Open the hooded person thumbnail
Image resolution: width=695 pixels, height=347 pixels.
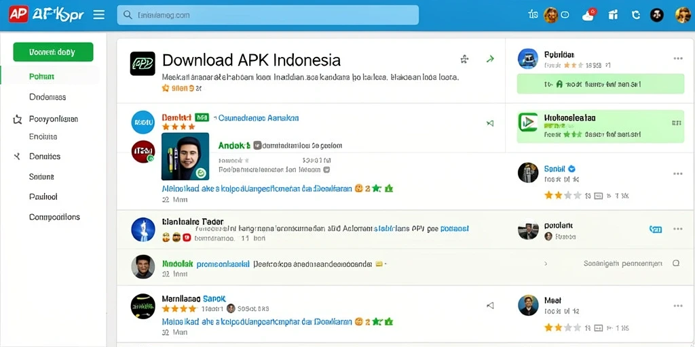185,157
